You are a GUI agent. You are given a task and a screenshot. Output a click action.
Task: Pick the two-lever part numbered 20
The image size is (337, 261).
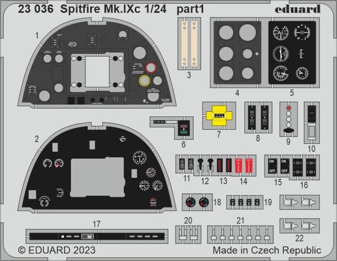click(x=188, y=234)
